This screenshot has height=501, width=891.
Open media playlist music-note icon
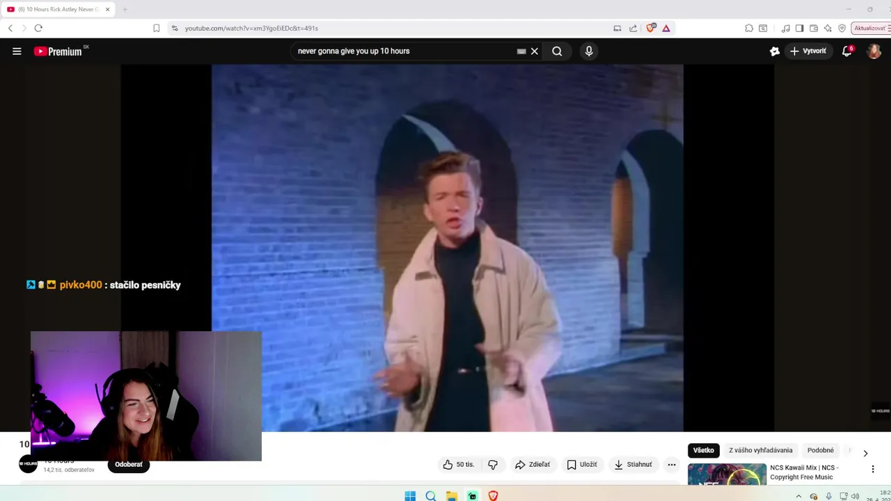(786, 28)
